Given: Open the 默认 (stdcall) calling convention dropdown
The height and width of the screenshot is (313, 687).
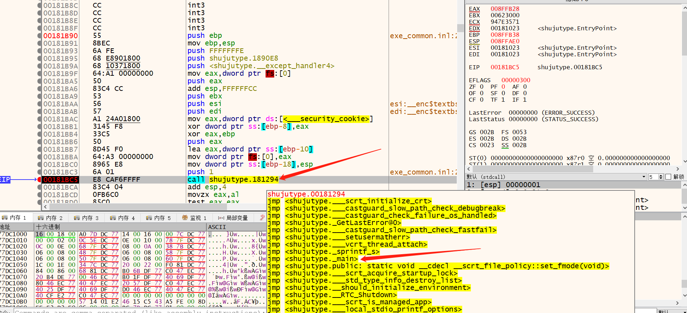Looking at the screenshot, I should (556, 177).
